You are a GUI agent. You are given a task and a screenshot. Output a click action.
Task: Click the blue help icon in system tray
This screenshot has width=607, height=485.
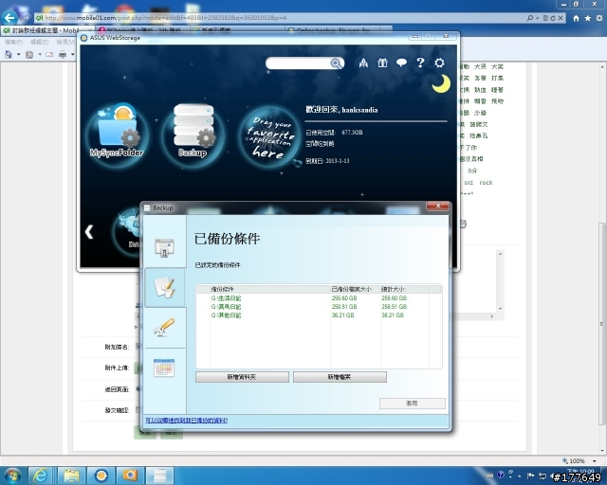pyautogui.click(x=500, y=475)
